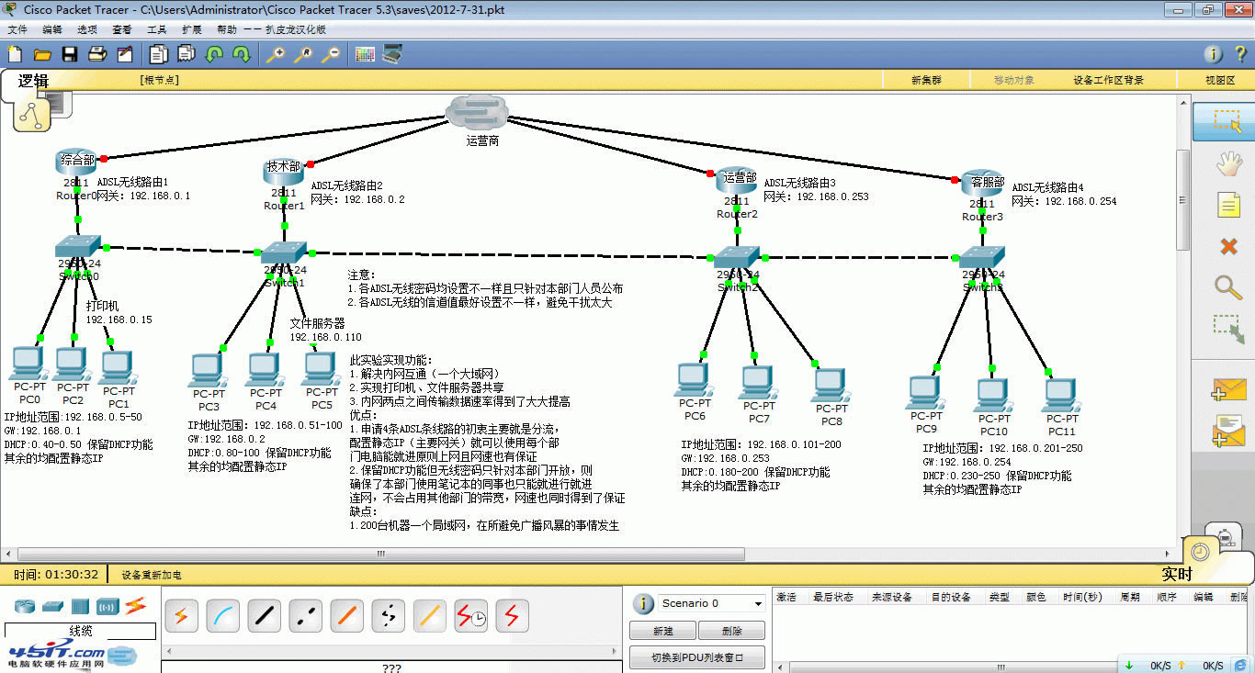Choose automatic connection type cable

pos(181,616)
